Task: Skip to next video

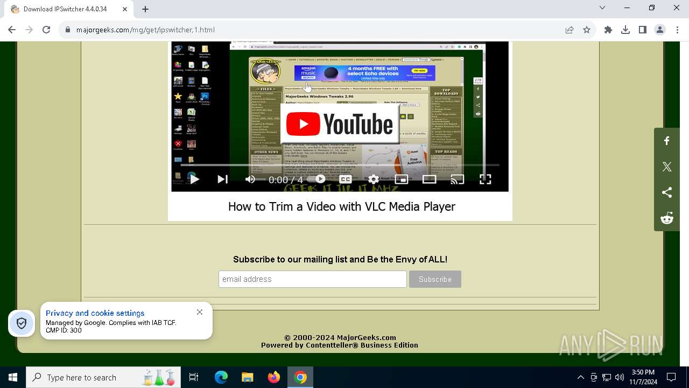Action: click(222, 179)
